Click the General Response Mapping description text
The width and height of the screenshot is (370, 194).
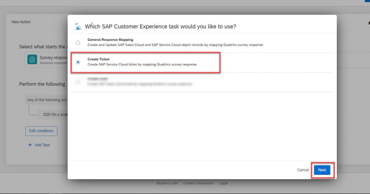(175, 45)
